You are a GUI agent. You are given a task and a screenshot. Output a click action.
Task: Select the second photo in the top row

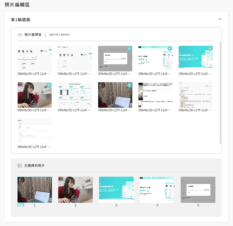(x=75, y=58)
